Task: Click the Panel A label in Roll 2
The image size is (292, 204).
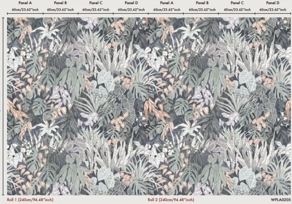Action: [x=167, y=3]
